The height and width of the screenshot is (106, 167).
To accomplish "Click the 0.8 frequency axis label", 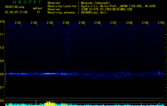I will [2, 74].
